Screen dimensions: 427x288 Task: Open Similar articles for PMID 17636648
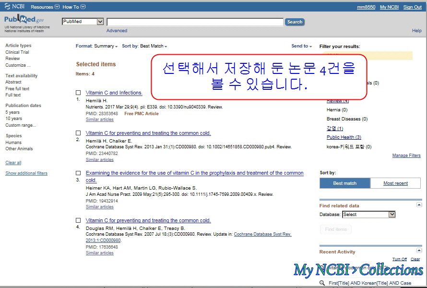(x=100, y=253)
